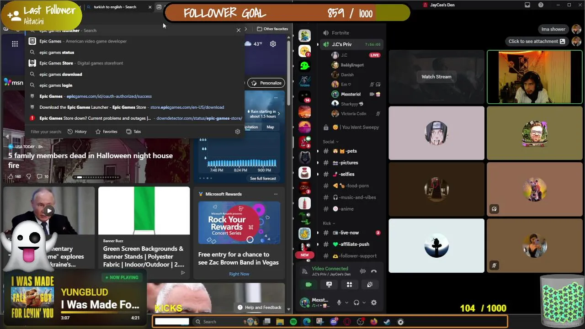The width and height of the screenshot is (585, 329).
Task: Open microphone input options arrow
Action: point(346,302)
